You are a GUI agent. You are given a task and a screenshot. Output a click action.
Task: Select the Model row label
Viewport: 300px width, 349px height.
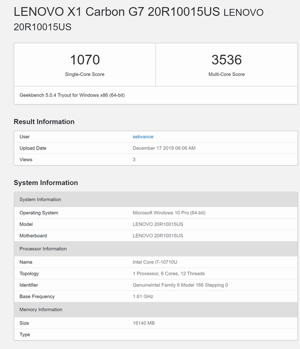point(26,224)
